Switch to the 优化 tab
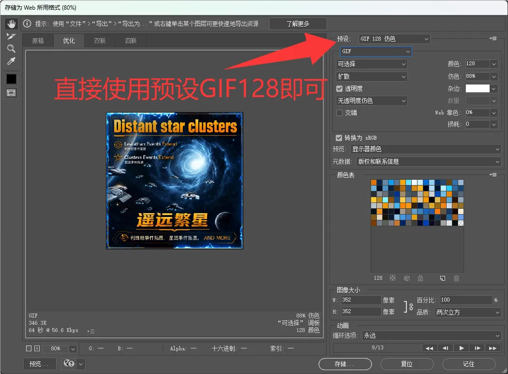Viewport: 508px width, 374px height. pyautogui.click(x=69, y=41)
